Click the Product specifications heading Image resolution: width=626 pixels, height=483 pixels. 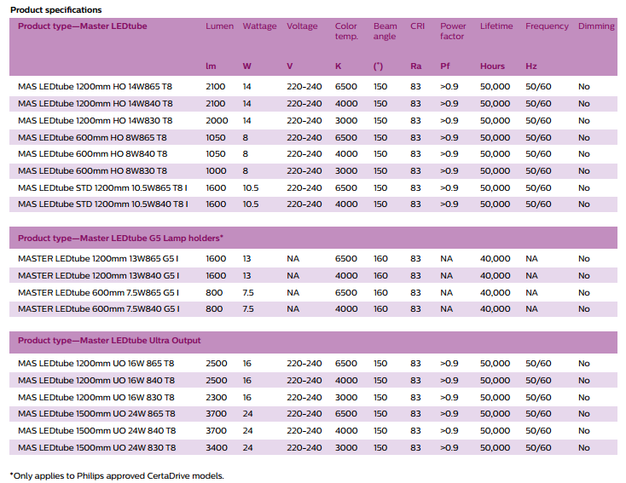point(55,9)
